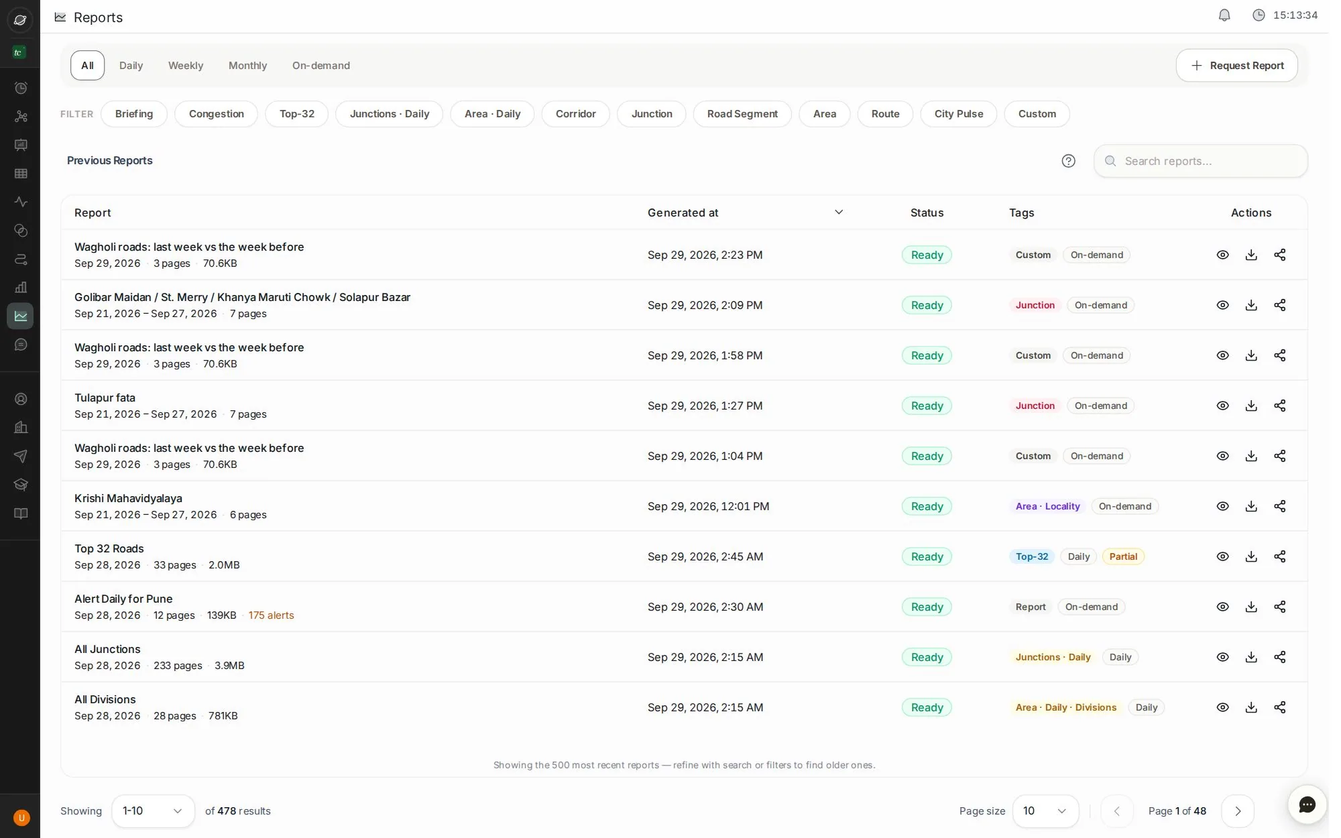Open the route path sidebar icon

[21, 259]
